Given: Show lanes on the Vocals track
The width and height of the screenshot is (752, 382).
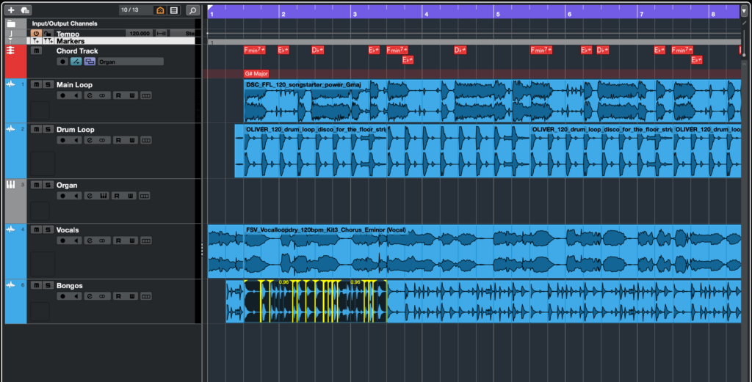Looking at the screenshot, I should pyautogui.click(x=146, y=240).
